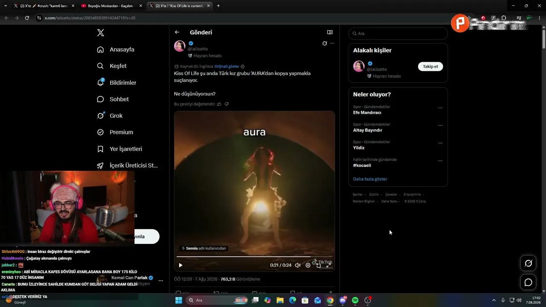
Task: Open the Efe Mandıracı trending topic
Action: point(367,113)
